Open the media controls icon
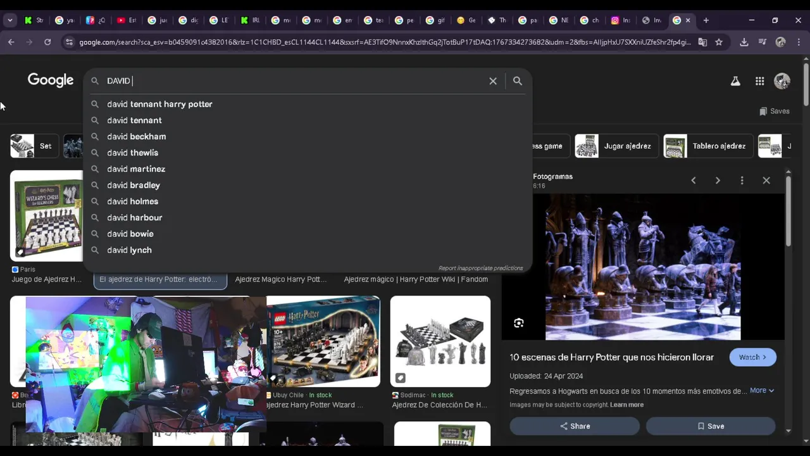 click(x=762, y=42)
